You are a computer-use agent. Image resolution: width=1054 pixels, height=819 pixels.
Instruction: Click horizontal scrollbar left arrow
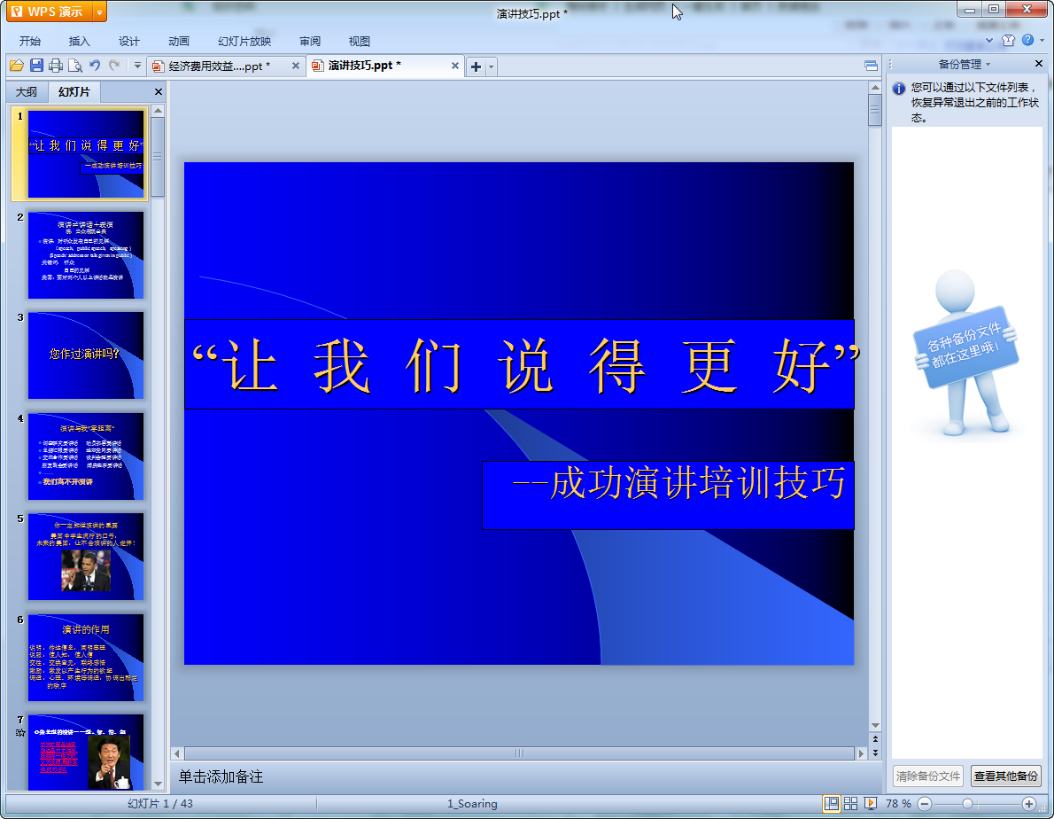[177, 753]
